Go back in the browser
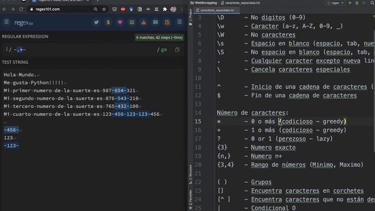This screenshot has width=375, height=211. (x=4, y=9)
